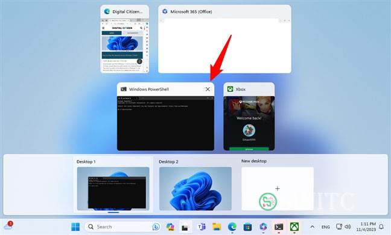The width and height of the screenshot is (391, 235).
Task: Open File Explorer from taskbar
Action: pyautogui.click(x=217, y=227)
